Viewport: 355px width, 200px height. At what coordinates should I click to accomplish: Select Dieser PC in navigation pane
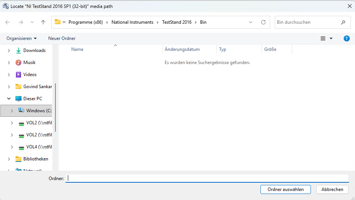click(33, 99)
